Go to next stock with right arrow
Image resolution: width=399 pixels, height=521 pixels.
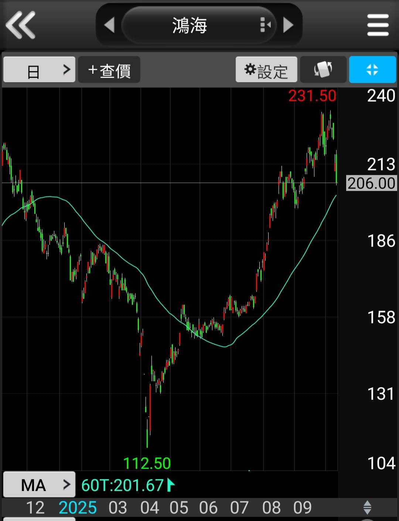click(x=289, y=25)
